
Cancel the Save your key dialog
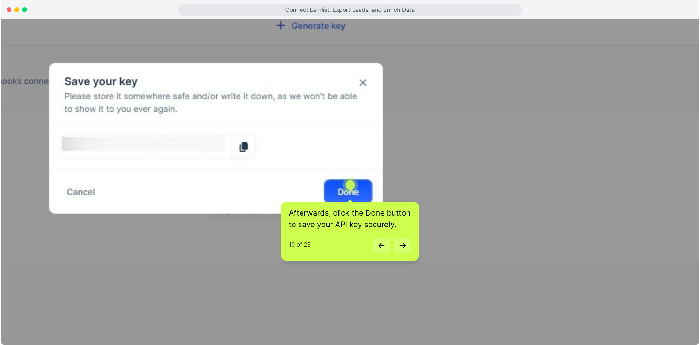(81, 192)
